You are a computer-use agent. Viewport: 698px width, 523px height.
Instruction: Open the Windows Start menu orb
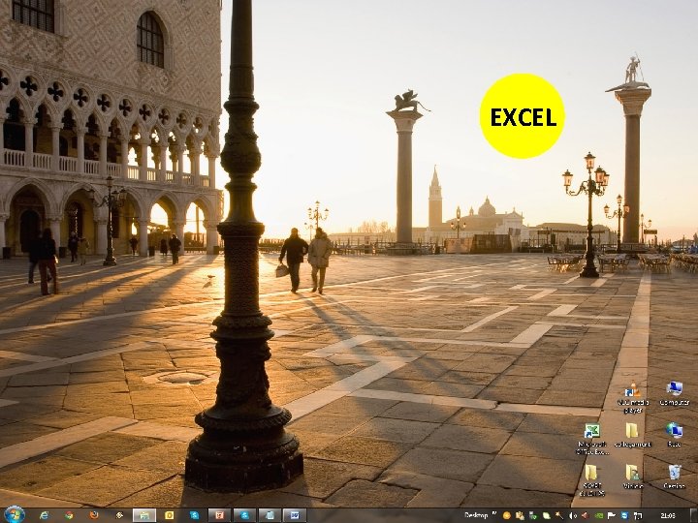[15, 515]
